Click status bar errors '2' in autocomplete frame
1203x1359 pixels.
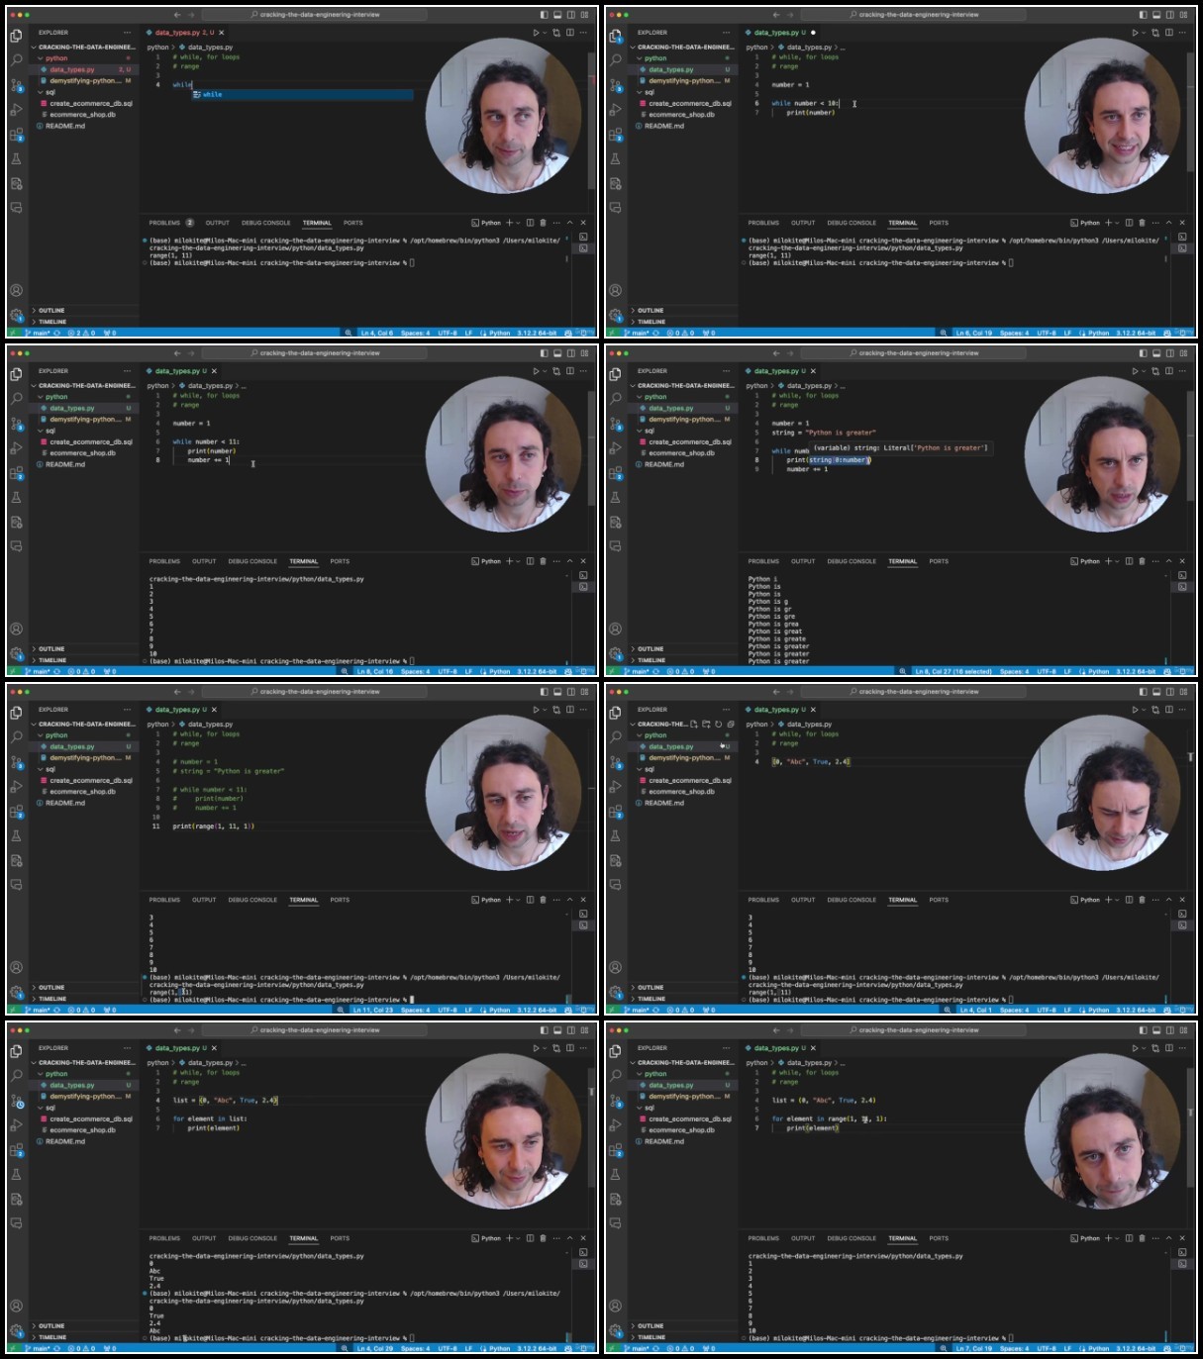coord(74,334)
